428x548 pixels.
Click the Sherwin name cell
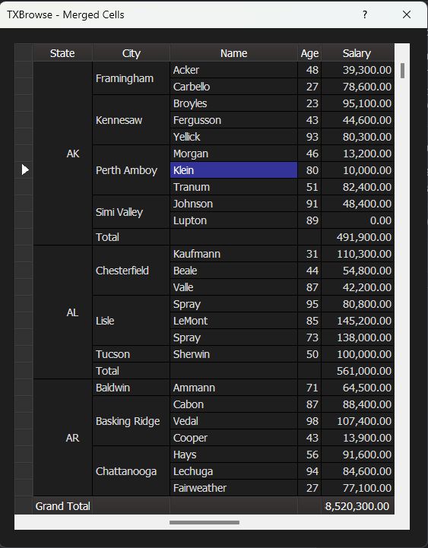233,354
